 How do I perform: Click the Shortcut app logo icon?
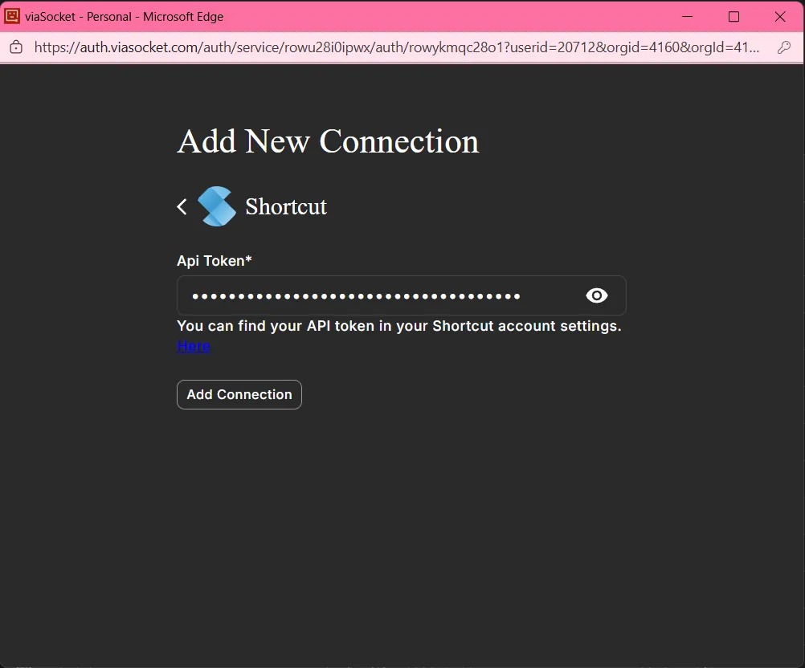pyautogui.click(x=216, y=206)
